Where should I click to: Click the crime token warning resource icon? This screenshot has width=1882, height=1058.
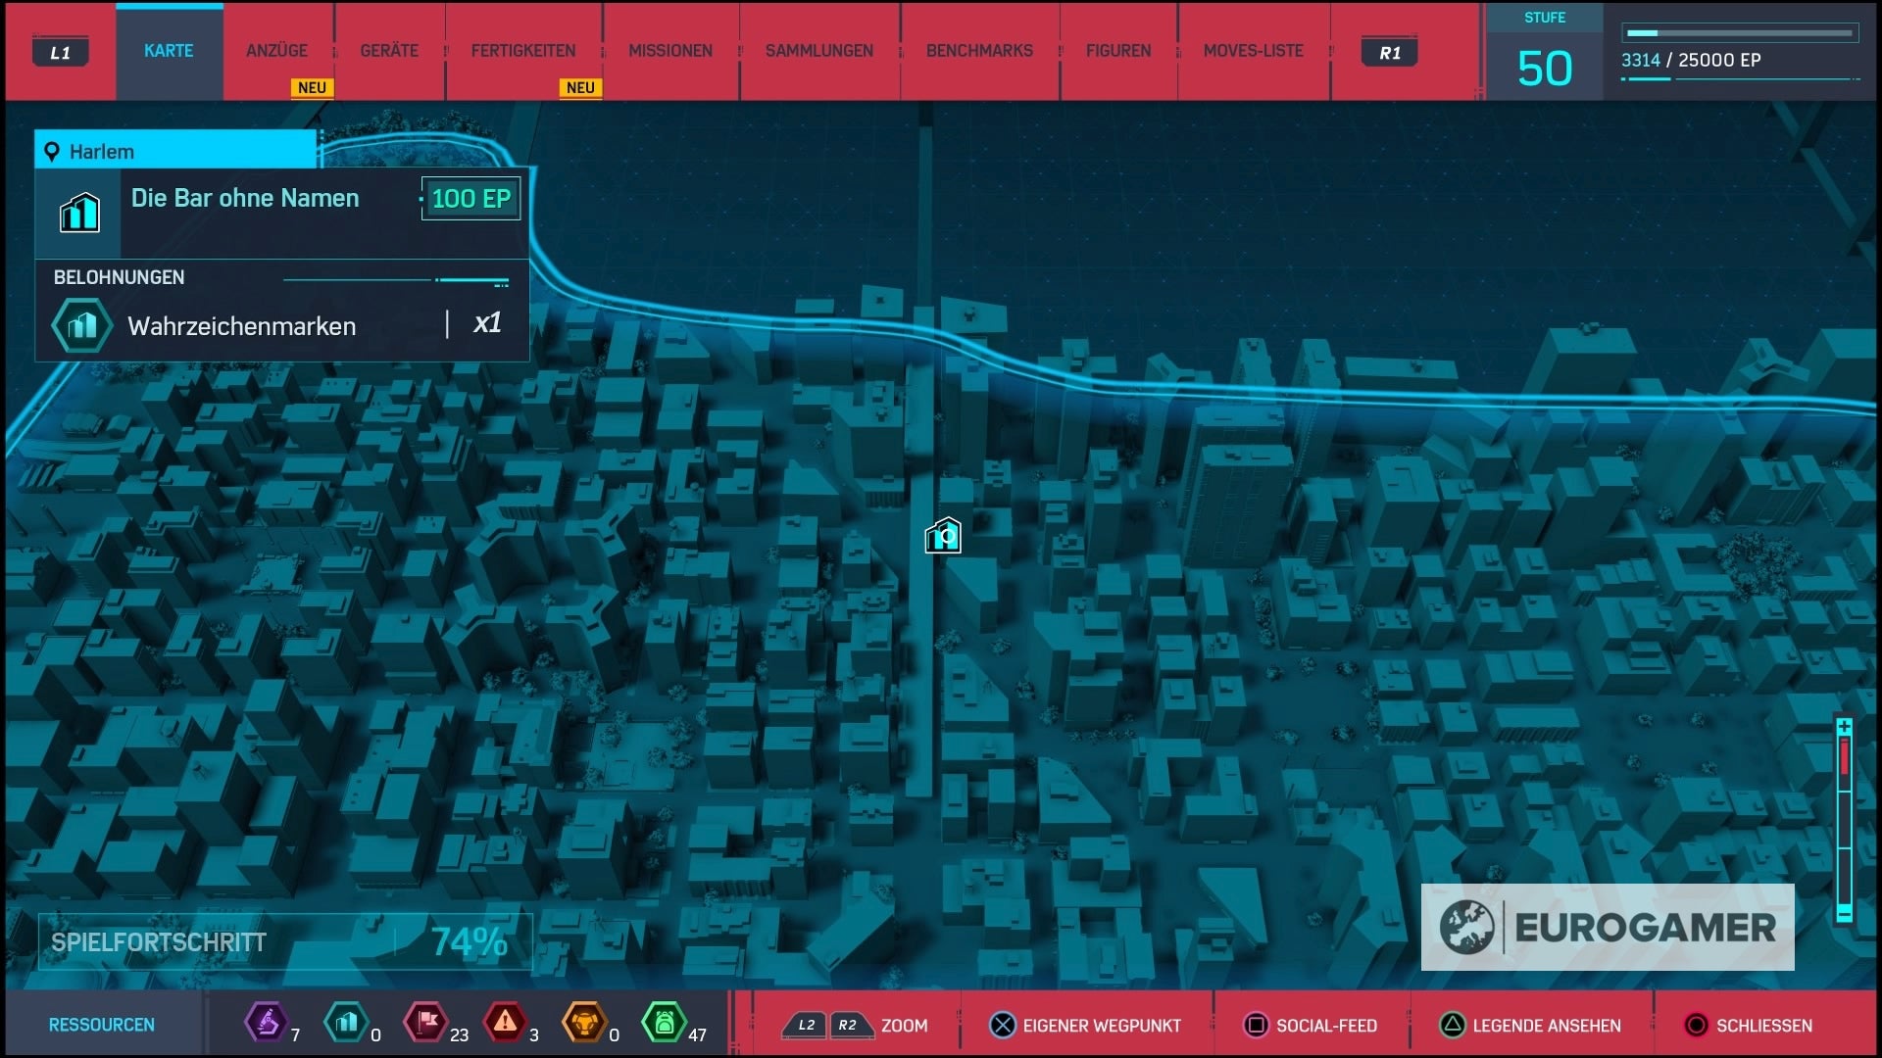coord(505,1023)
